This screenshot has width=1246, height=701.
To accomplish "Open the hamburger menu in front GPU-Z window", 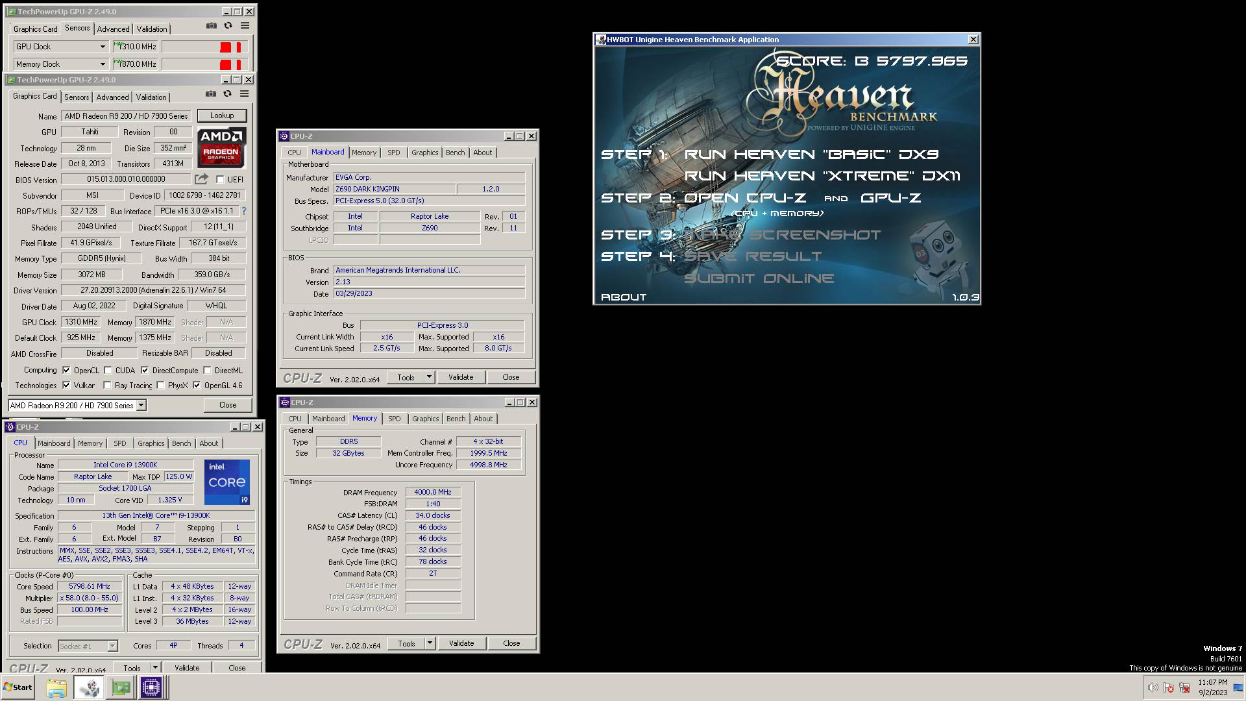I will coord(245,94).
